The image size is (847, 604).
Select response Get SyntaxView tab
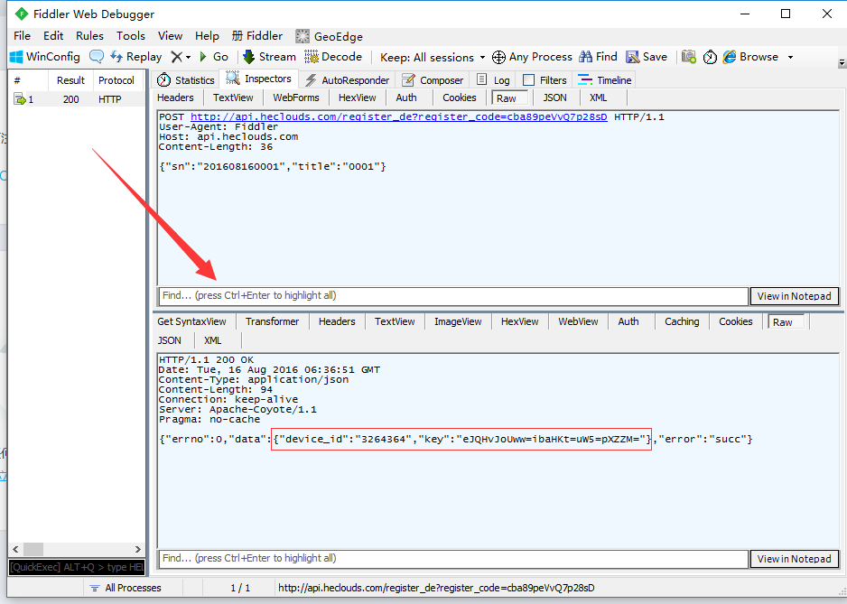pyautogui.click(x=191, y=321)
